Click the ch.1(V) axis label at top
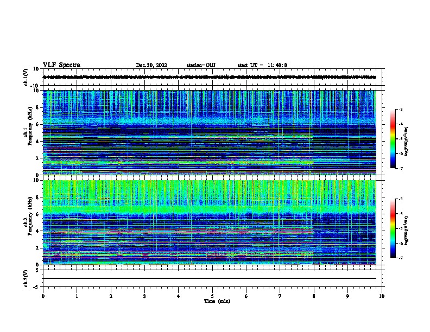 coord(26,77)
